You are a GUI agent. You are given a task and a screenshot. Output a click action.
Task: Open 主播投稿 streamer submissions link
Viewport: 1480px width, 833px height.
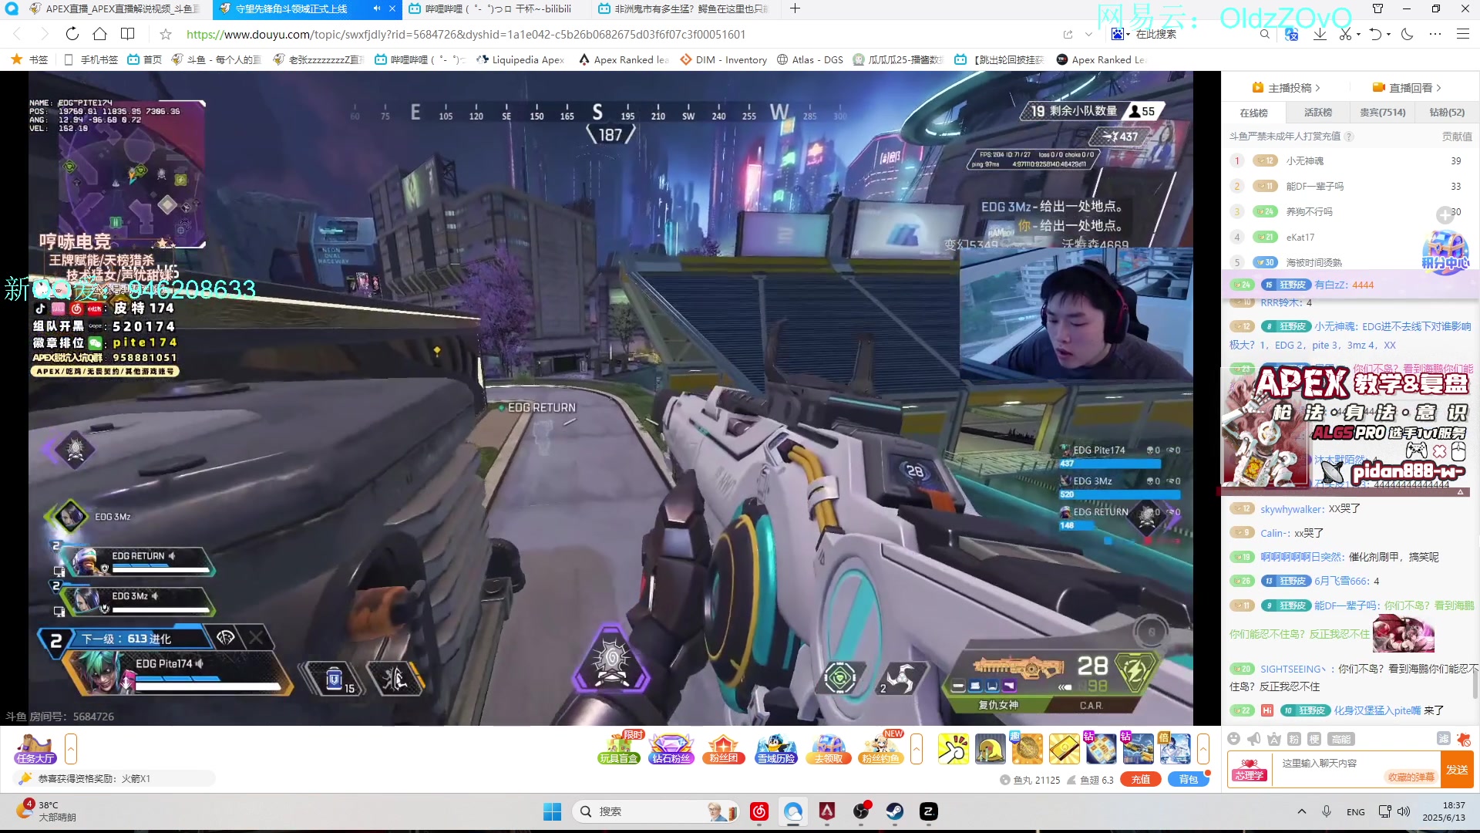[1287, 88]
